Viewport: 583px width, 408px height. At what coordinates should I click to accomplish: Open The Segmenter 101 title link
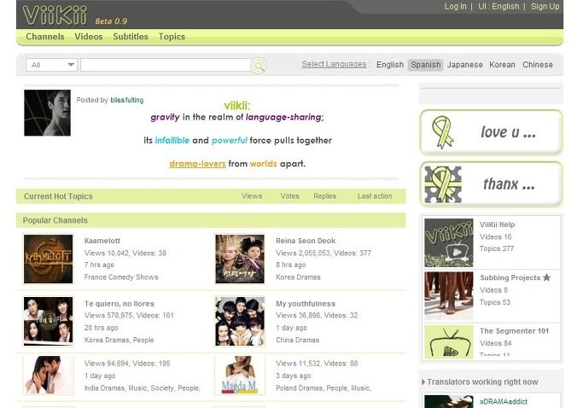514,331
